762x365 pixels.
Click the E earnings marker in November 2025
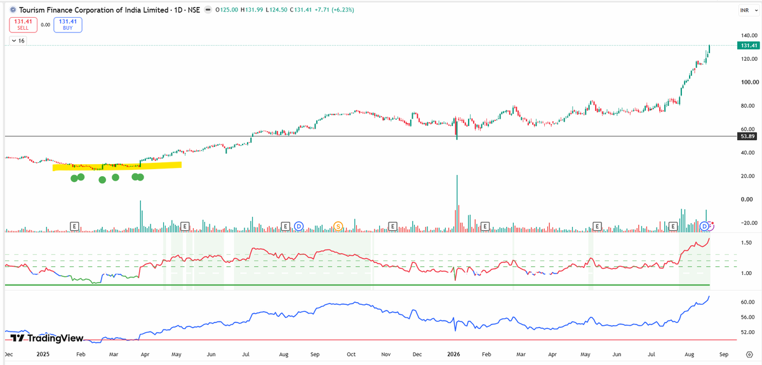(392, 226)
